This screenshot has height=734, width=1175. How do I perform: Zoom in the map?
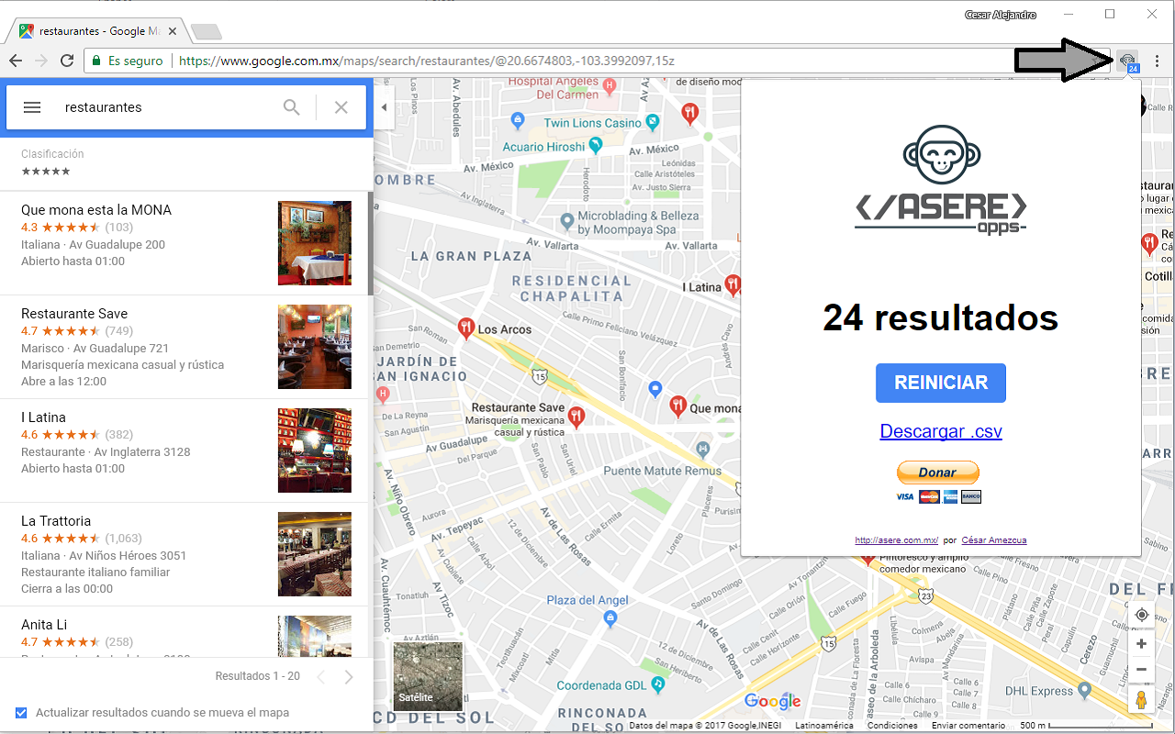pyautogui.click(x=1142, y=644)
